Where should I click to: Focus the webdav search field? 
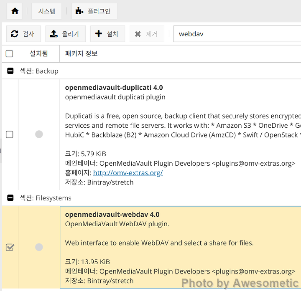pos(237,34)
